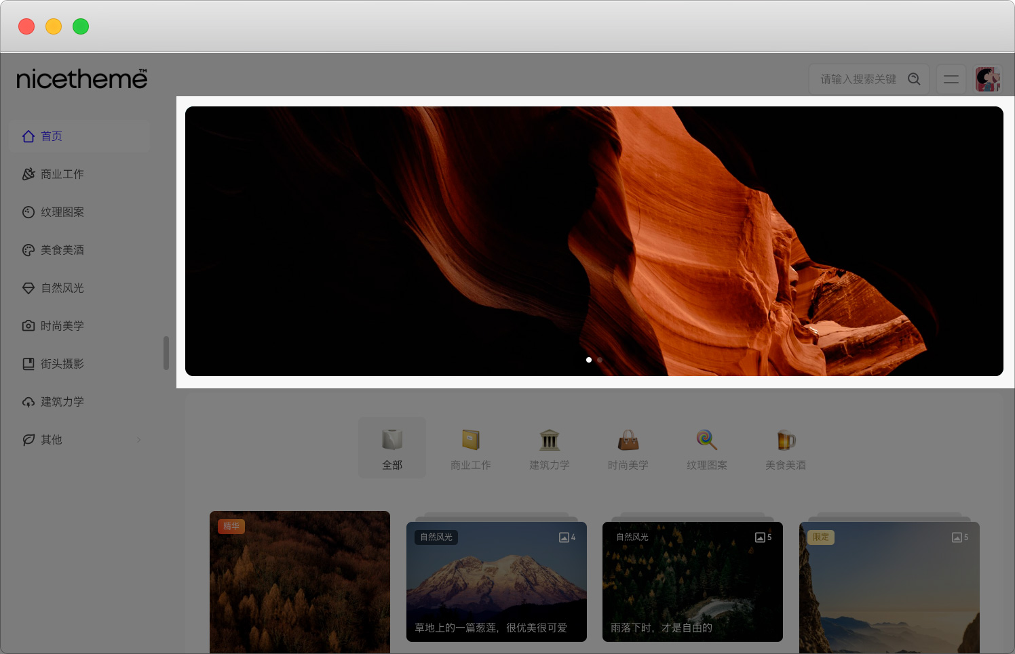
Task: Click the 建筑力学 building icon
Action: pyautogui.click(x=550, y=439)
